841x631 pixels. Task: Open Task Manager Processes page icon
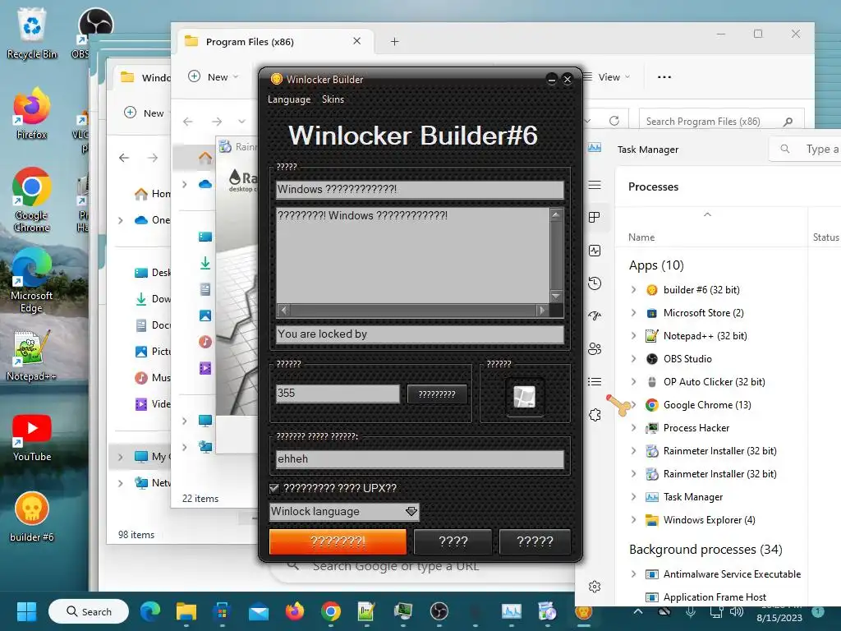pos(595,217)
